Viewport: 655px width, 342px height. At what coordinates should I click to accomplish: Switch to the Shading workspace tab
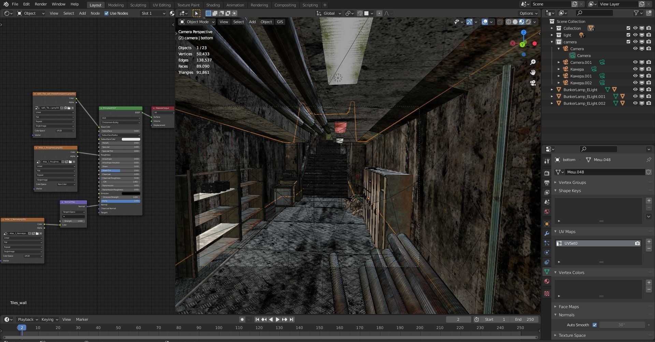(213, 5)
